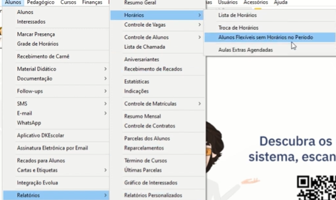Expand the Controle de Vagas submenu arrow
This screenshot has width=336, height=200.
(x=199, y=25)
